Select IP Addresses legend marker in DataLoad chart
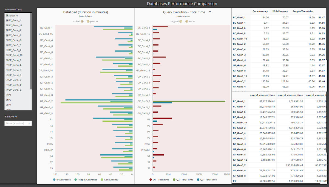Screen dimensions: 329x187 [54, 180]
